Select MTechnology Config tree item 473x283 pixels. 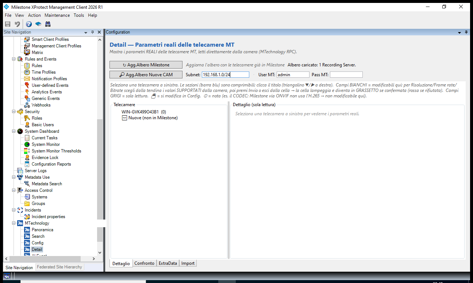(x=38, y=243)
